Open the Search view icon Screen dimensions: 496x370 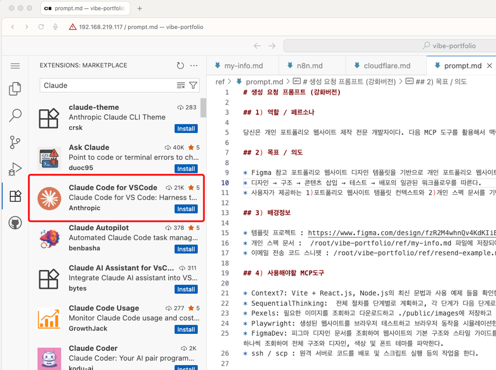pos(15,116)
